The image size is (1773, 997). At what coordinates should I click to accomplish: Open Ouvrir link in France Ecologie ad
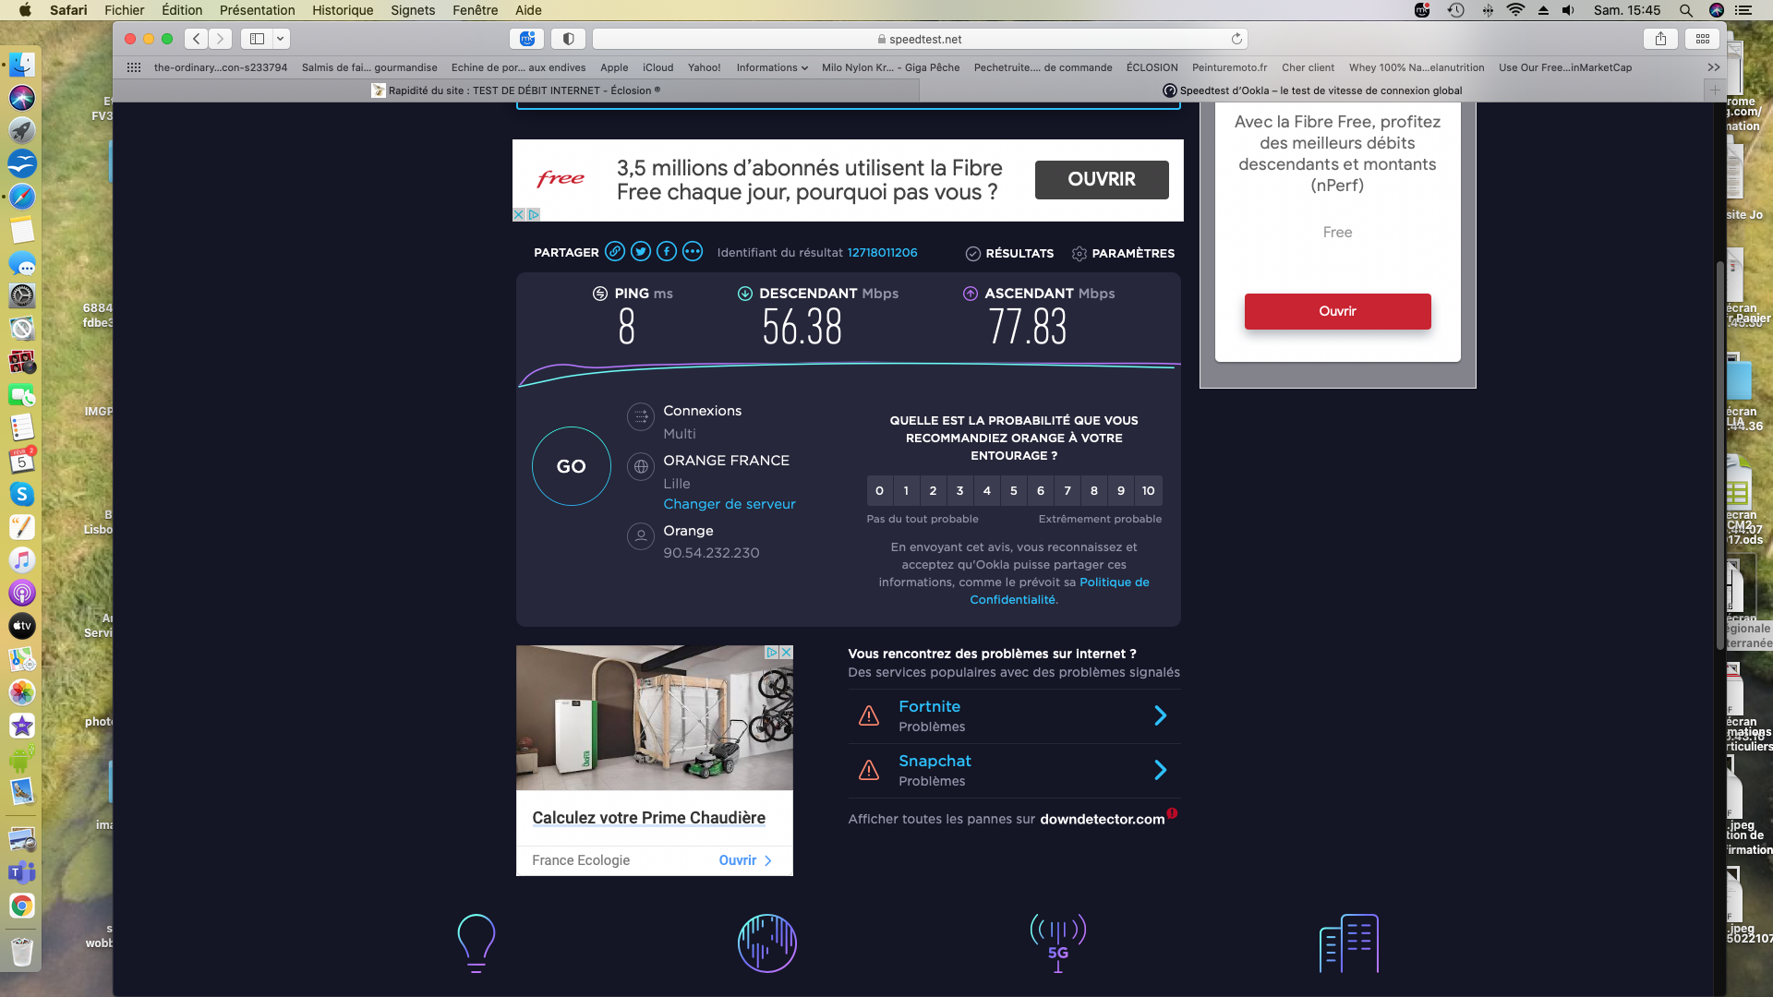[x=744, y=860]
